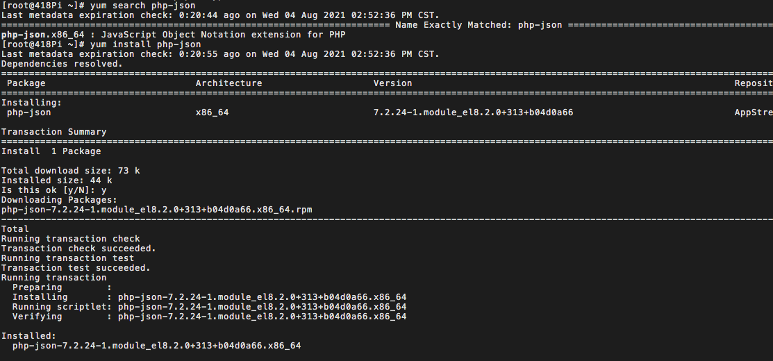The image size is (773, 361).
Task: Click the truncated Repository column header
Action: 753,83
